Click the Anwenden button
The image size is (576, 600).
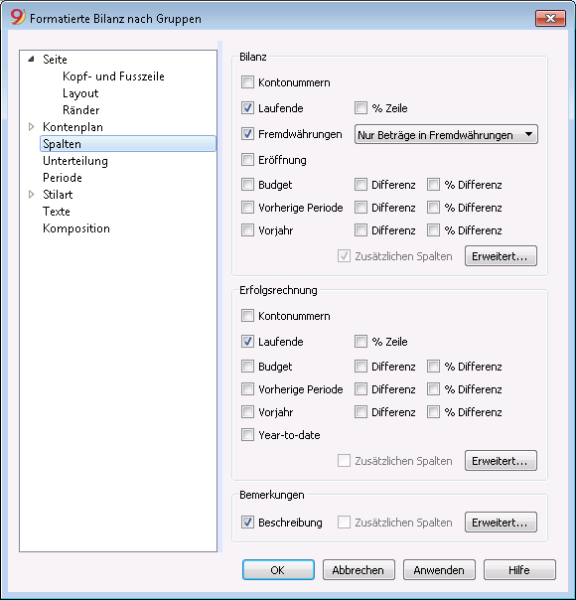tap(439, 570)
